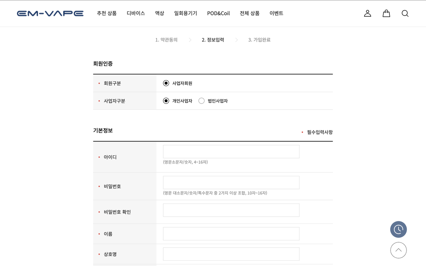Click the 사업자구분 row label

point(114,101)
